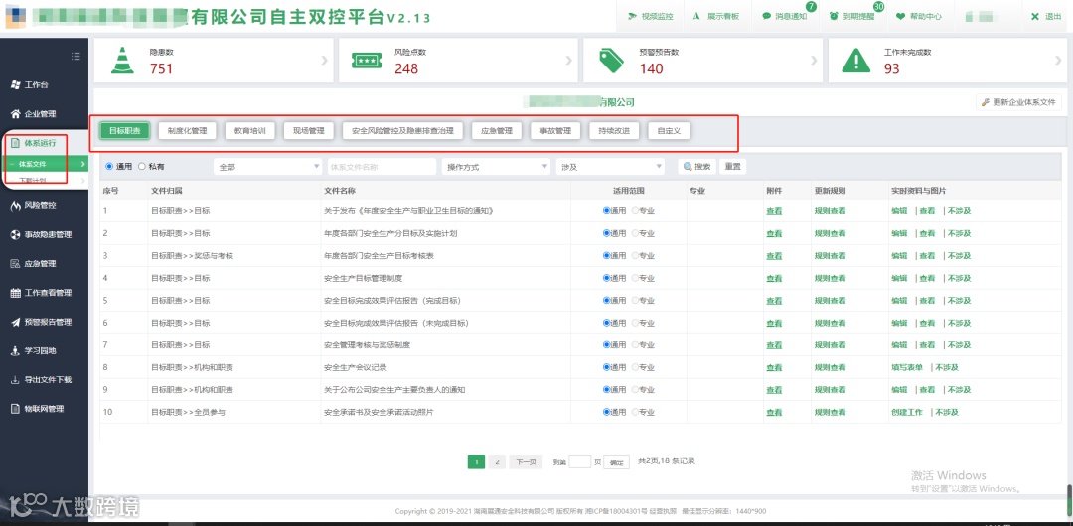Click the 工作未完成数 warning triangle icon
The height and width of the screenshot is (526, 1073).
pos(855,61)
